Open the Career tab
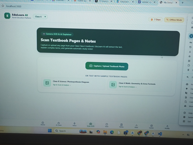193x145 pixels. (x=151, y=127)
